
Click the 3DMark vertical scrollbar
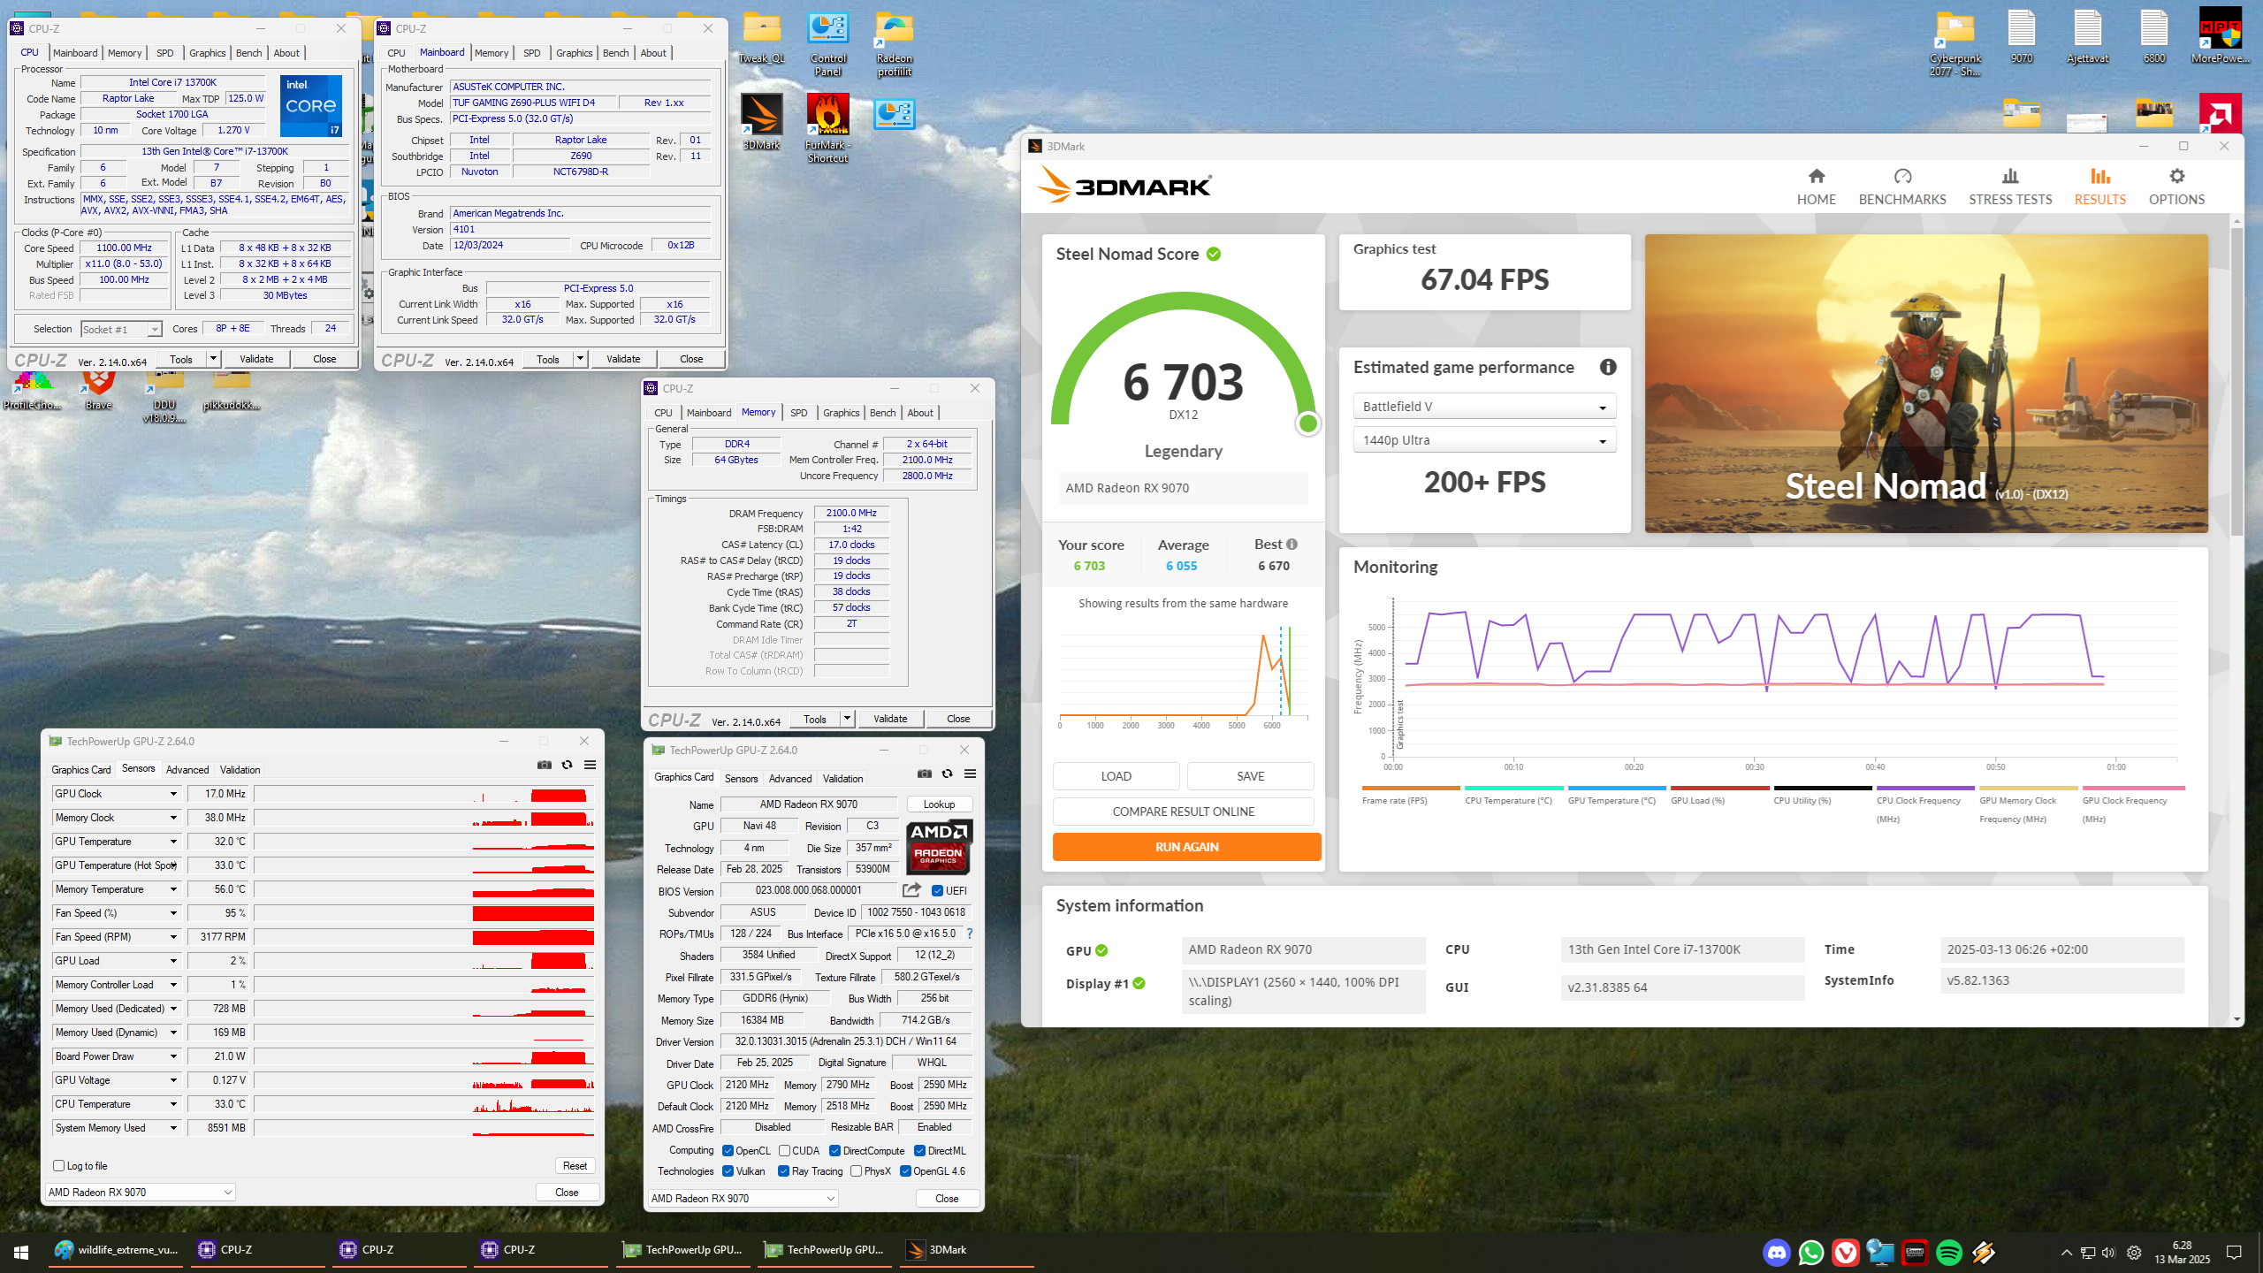2236,380
